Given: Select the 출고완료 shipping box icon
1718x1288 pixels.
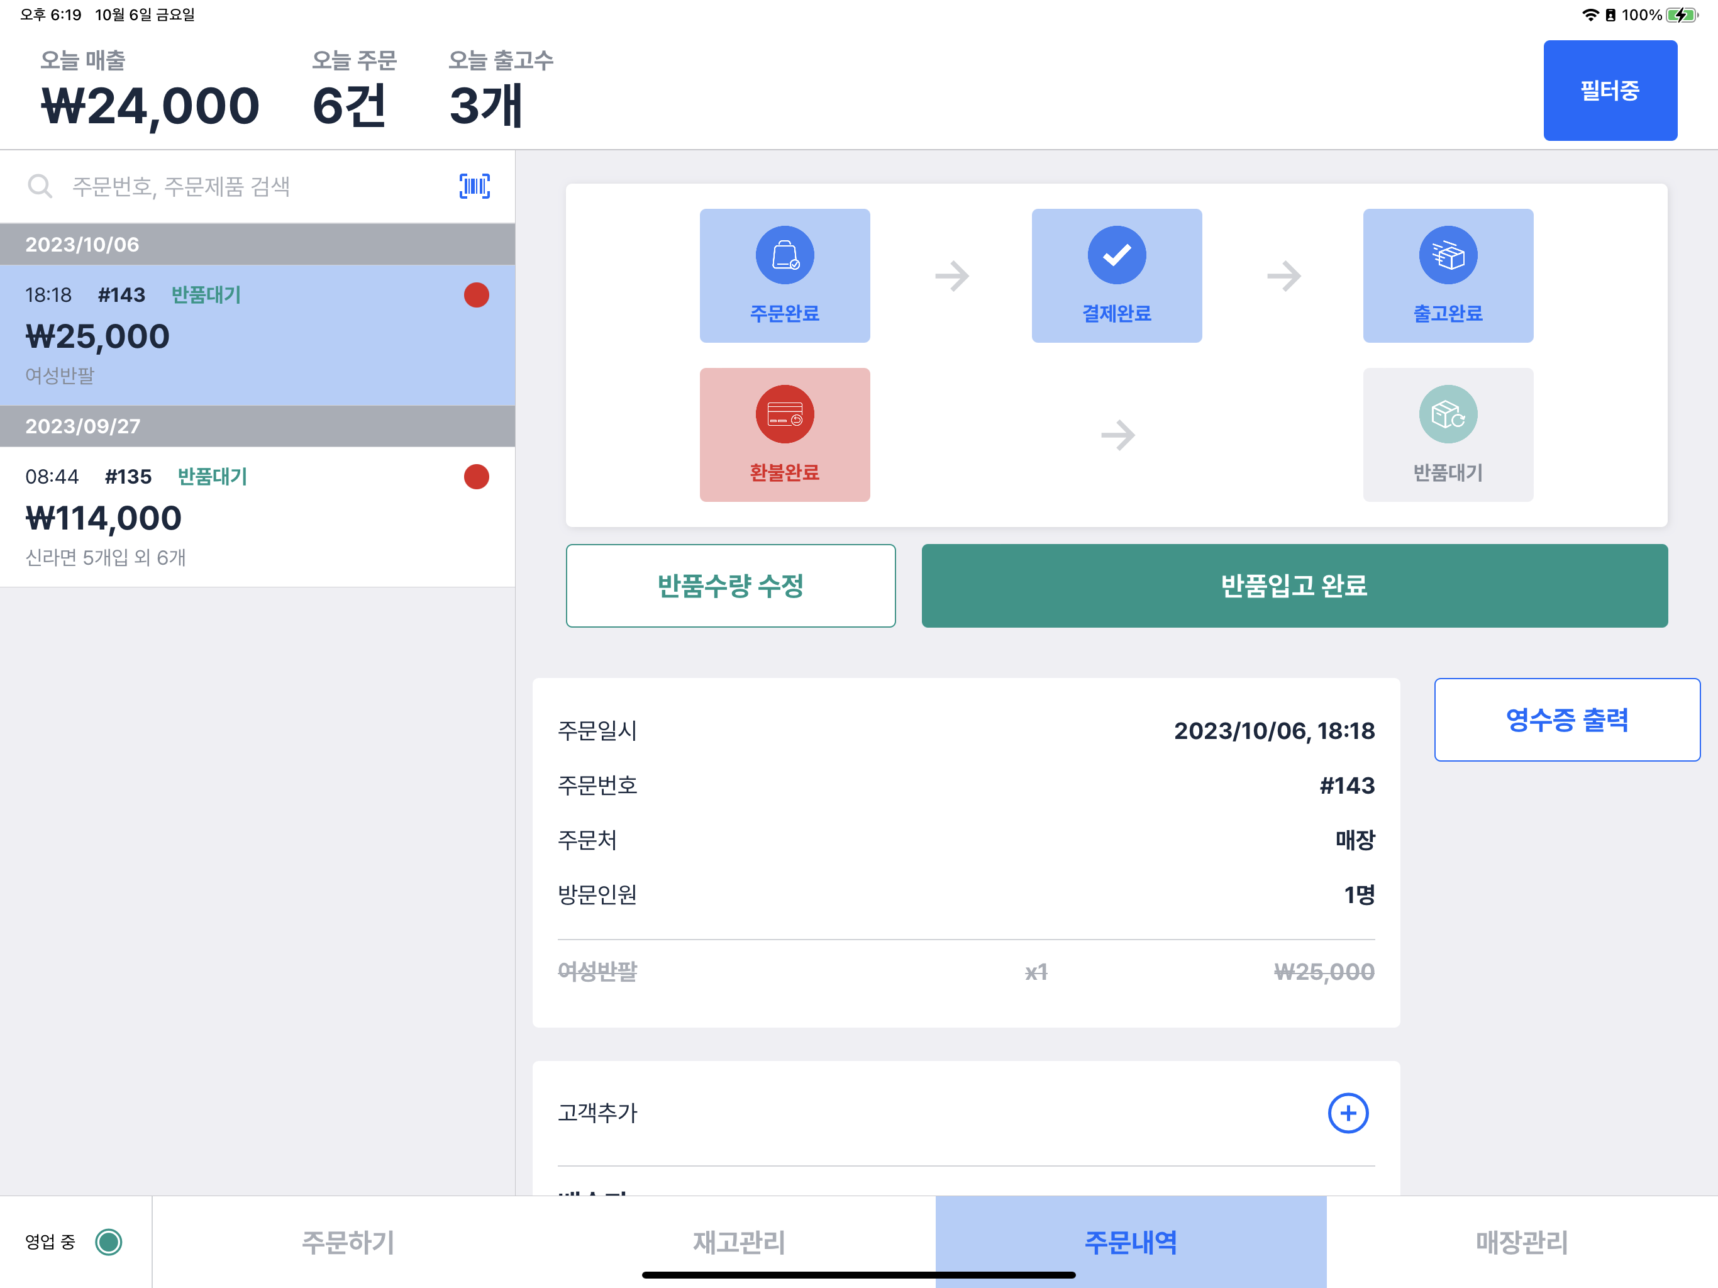Looking at the screenshot, I should pyautogui.click(x=1448, y=255).
